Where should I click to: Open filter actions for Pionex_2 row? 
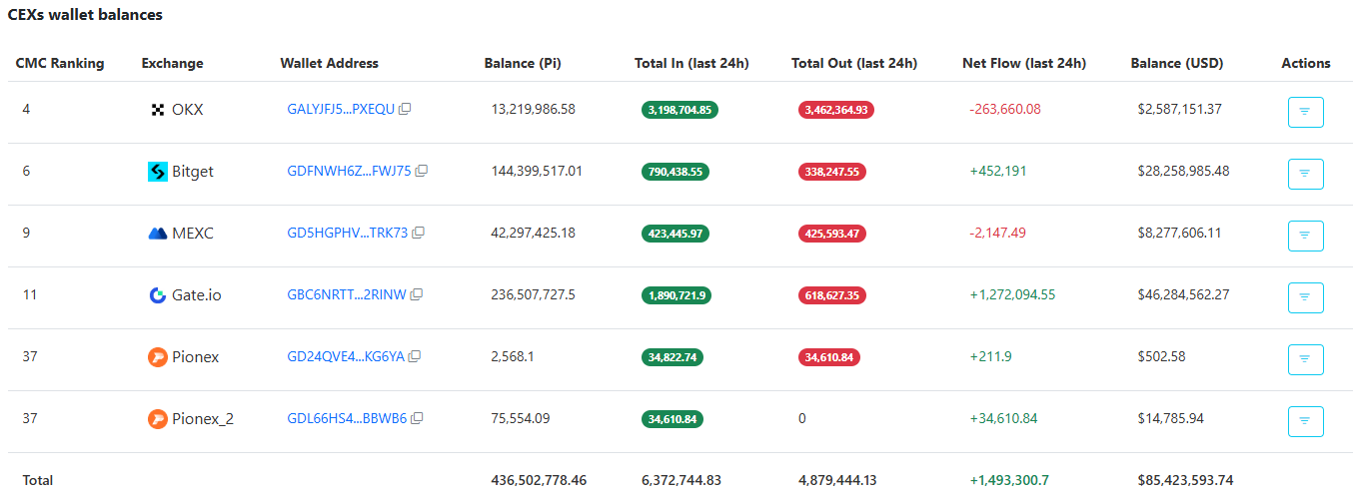(1305, 421)
